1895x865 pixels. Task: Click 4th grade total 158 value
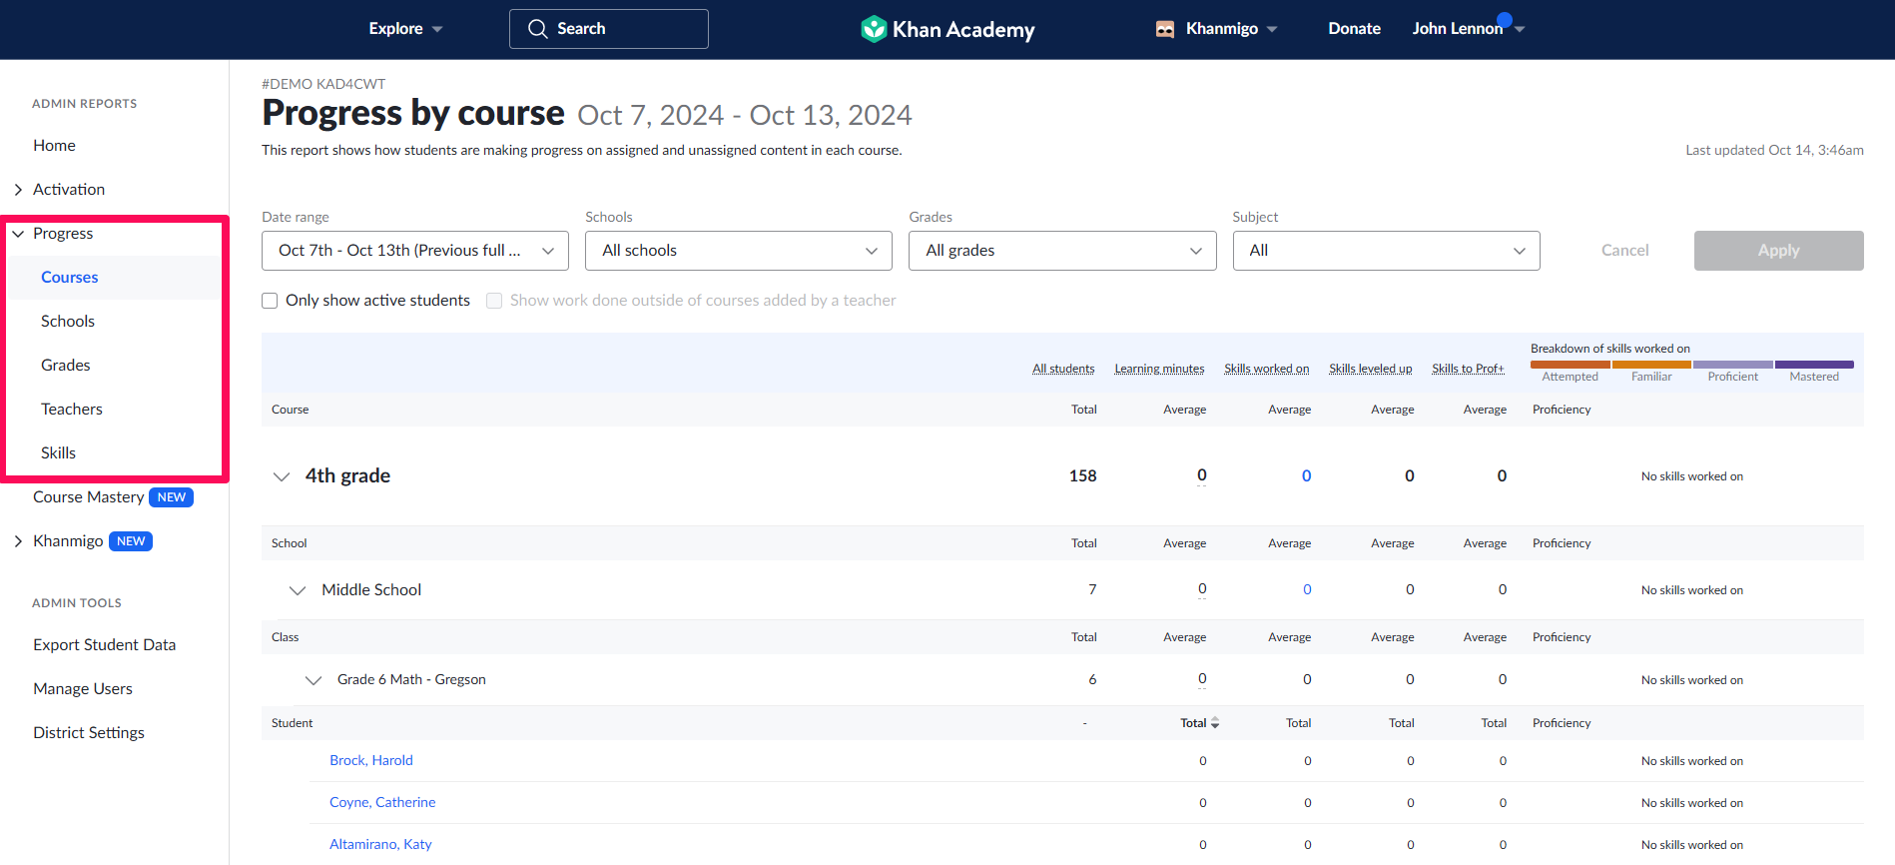[1083, 476]
